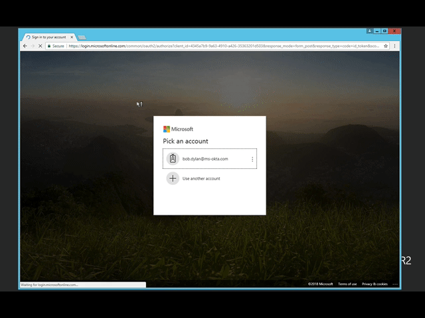This screenshot has width=425, height=318.
Task: Open the three-dot menu beside bob.dylan account
Action: [x=252, y=159]
